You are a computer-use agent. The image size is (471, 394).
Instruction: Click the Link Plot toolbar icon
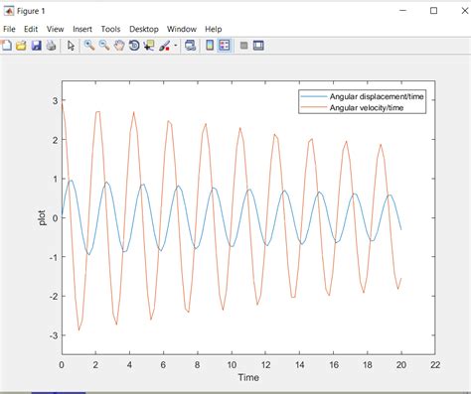(x=190, y=46)
